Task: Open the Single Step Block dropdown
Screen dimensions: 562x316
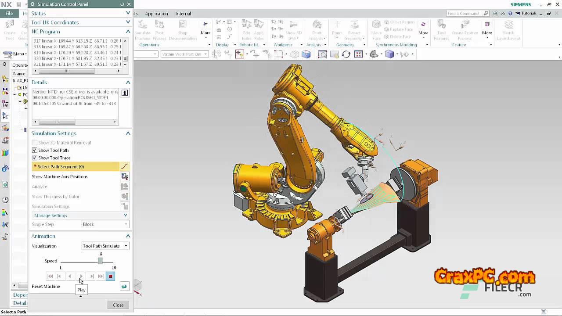Action: coord(105,224)
